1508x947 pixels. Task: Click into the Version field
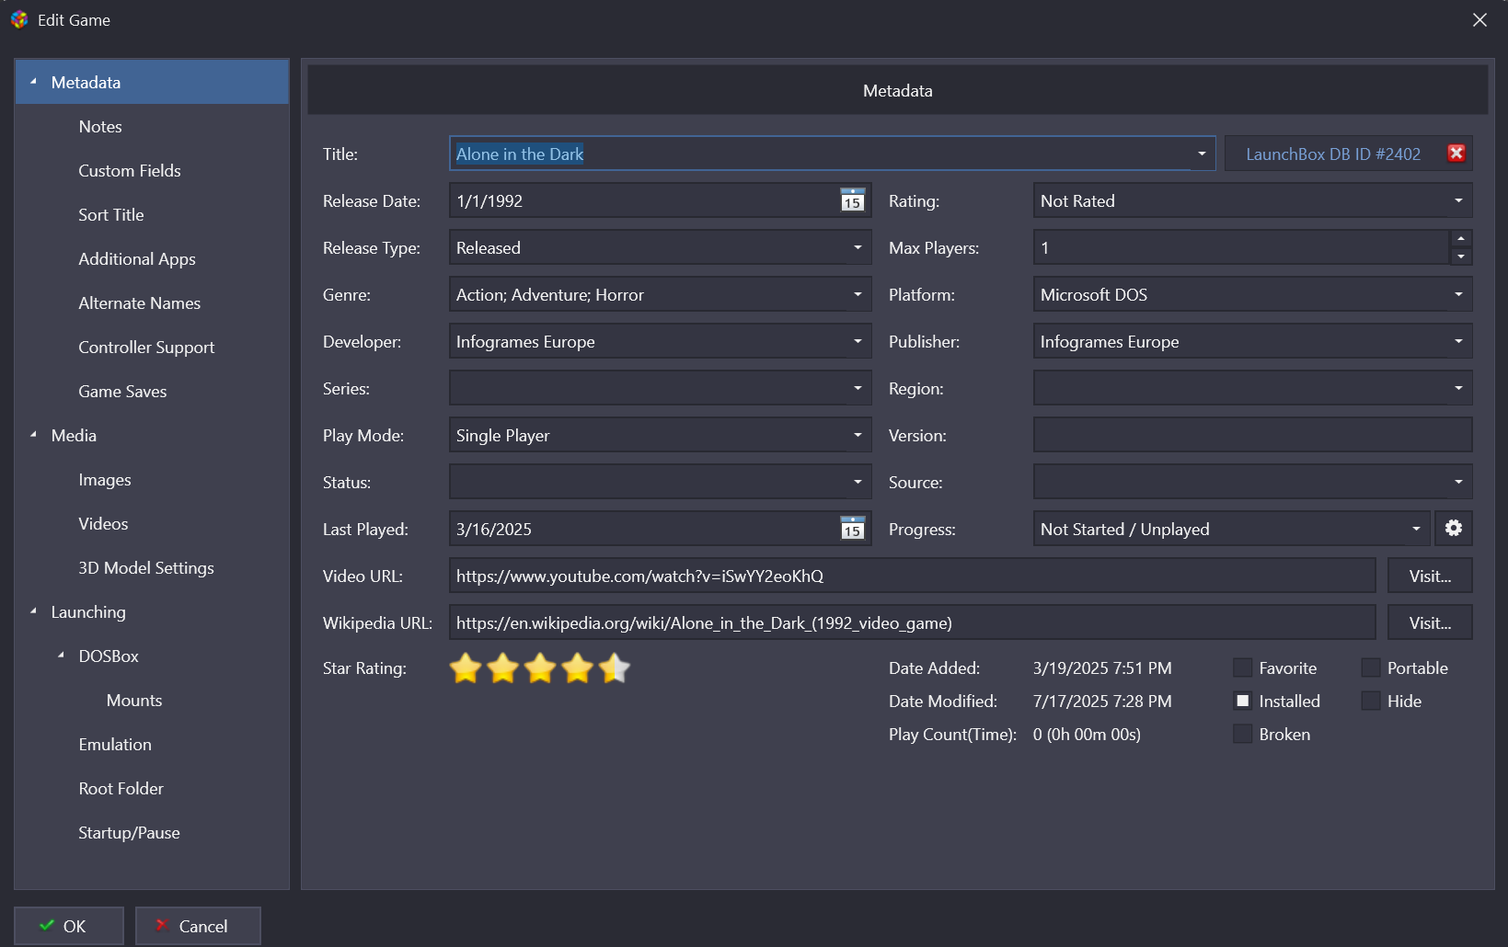pyautogui.click(x=1252, y=435)
